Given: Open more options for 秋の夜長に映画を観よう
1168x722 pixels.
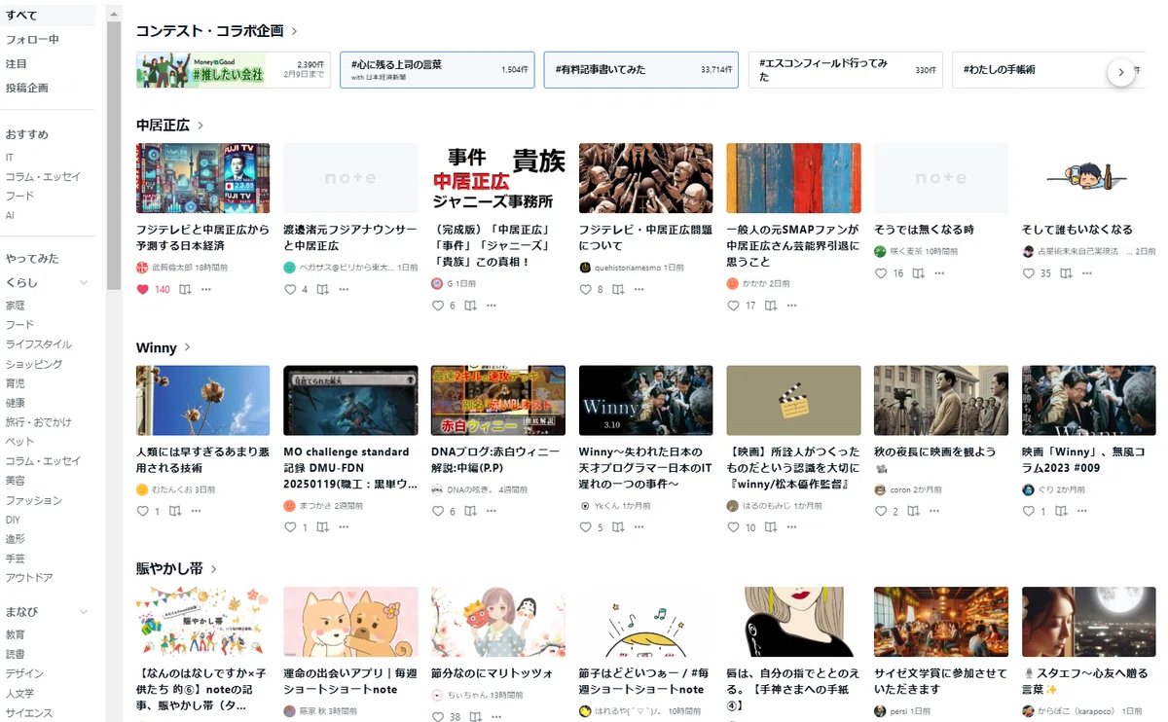Looking at the screenshot, I should coord(934,511).
